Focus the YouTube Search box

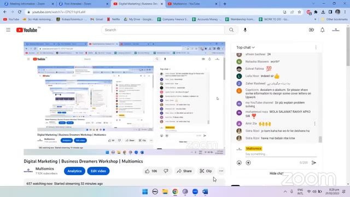click(x=163, y=30)
